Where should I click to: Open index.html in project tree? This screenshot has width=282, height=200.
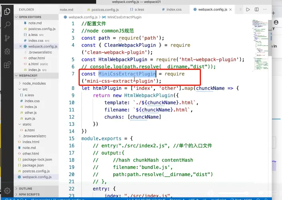pyautogui.click(x=31, y=142)
